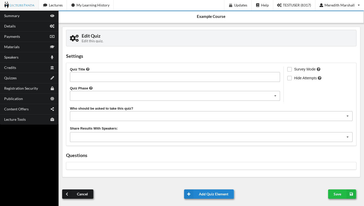Image resolution: width=364 pixels, height=206 pixels.
Task: Go to Payments in sidebar
Action: pyautogui.click(x=29, y=37)
